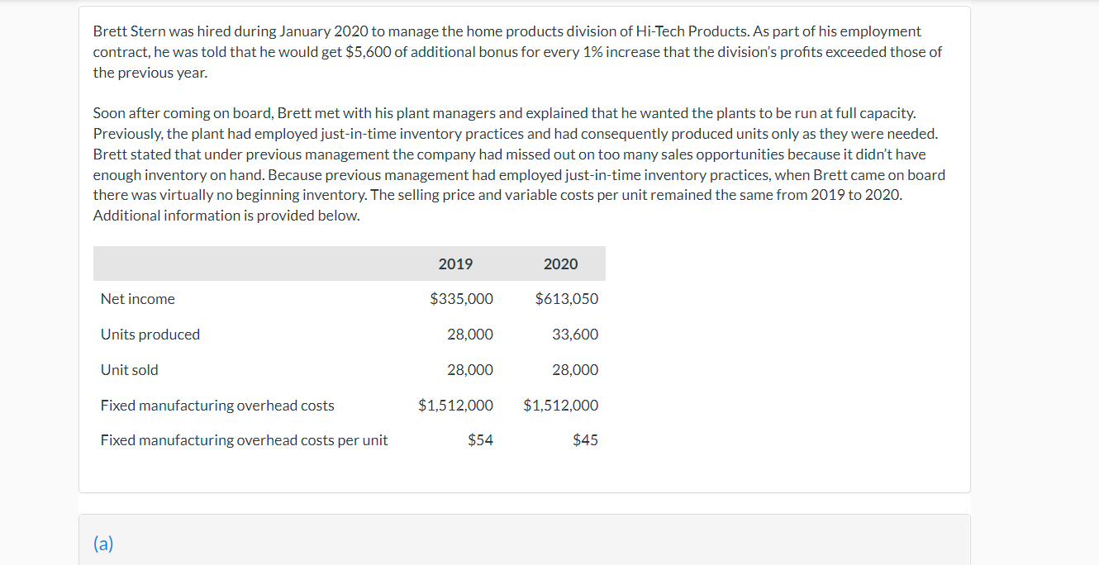Click the 2020 unit sold value
The height and width of the screenshot is (565, 1099).
click(575, 370)
